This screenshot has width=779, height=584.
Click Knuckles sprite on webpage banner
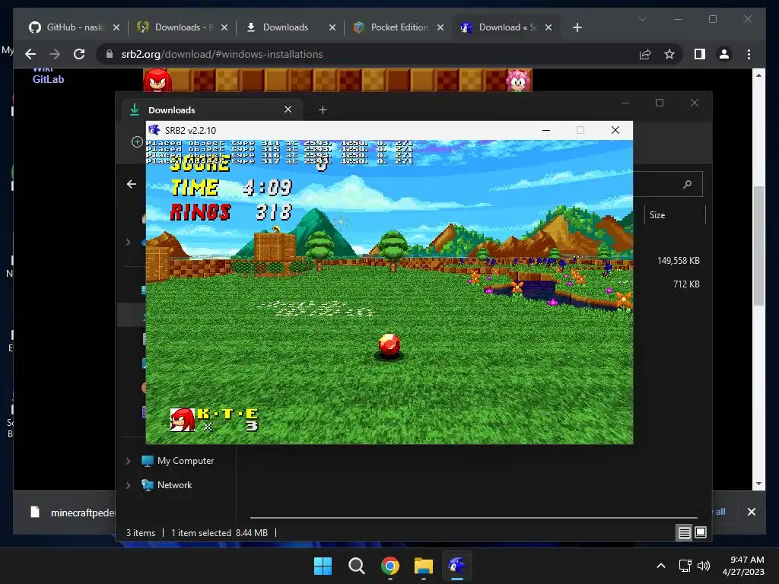157,81
